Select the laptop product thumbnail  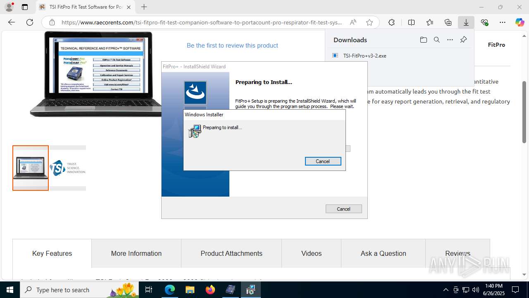pyautogui.click(x=31, y=168)
